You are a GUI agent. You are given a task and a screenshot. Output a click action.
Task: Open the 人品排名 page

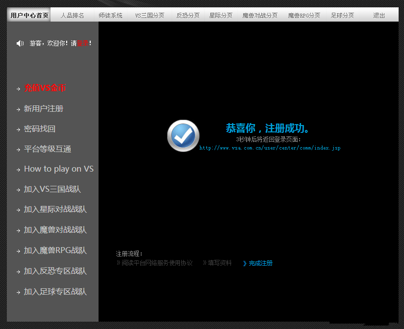[x=72, y=15]
